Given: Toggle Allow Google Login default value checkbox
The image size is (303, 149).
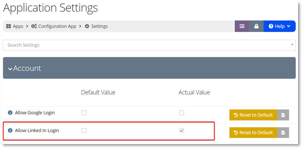Looking at the screenshot, I should tap(84, 113).
